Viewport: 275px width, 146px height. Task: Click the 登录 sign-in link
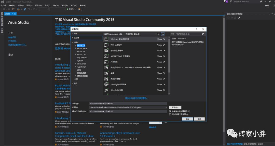point(267,6)
